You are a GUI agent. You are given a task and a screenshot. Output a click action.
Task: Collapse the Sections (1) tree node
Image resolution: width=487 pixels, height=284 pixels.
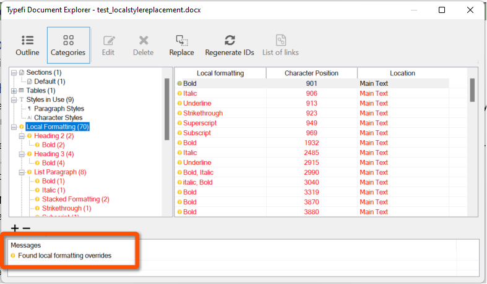(14, 73)
